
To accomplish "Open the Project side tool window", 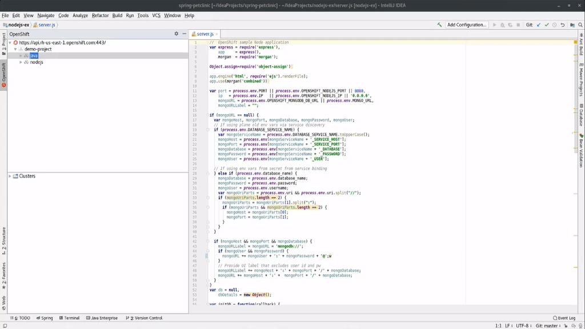I will point(4,43).
